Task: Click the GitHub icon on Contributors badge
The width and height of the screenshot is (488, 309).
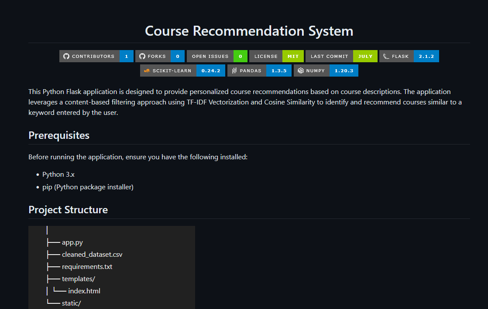Action: [x=66, y=56]
